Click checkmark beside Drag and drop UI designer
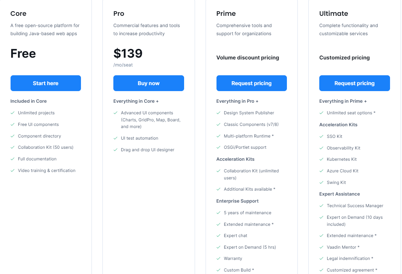This screenshot has width=402, height=274. pos(115,150)
